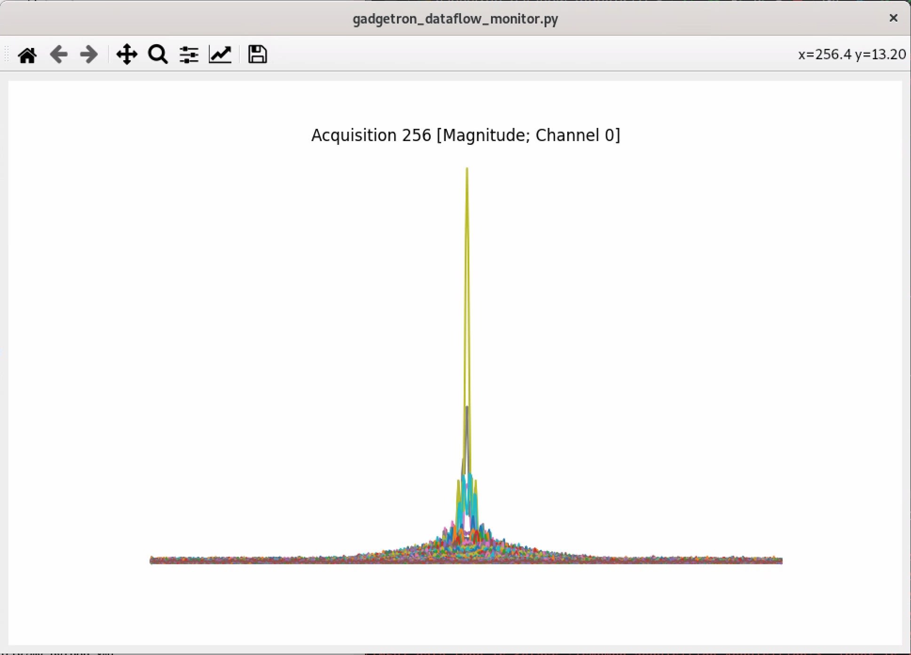Click the blank canvas area below the baseline
Screen dimensions: 911x655
[466, 607]
